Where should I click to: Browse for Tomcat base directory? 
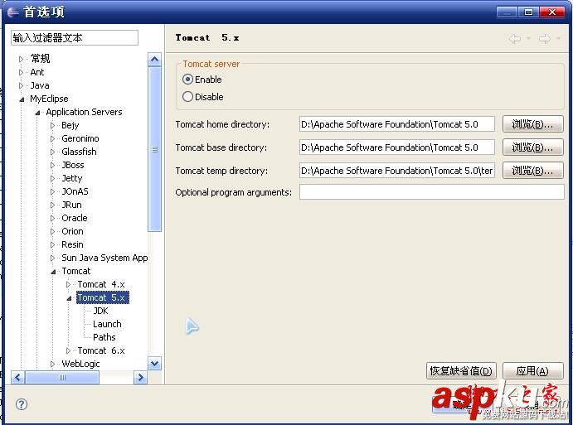[x=533, y=147]
